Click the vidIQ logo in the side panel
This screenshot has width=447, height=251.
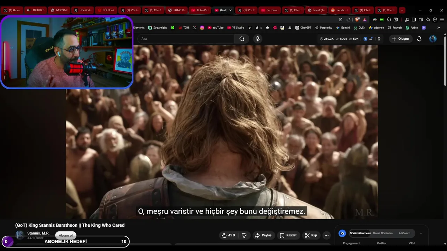(x=342, y=233)
